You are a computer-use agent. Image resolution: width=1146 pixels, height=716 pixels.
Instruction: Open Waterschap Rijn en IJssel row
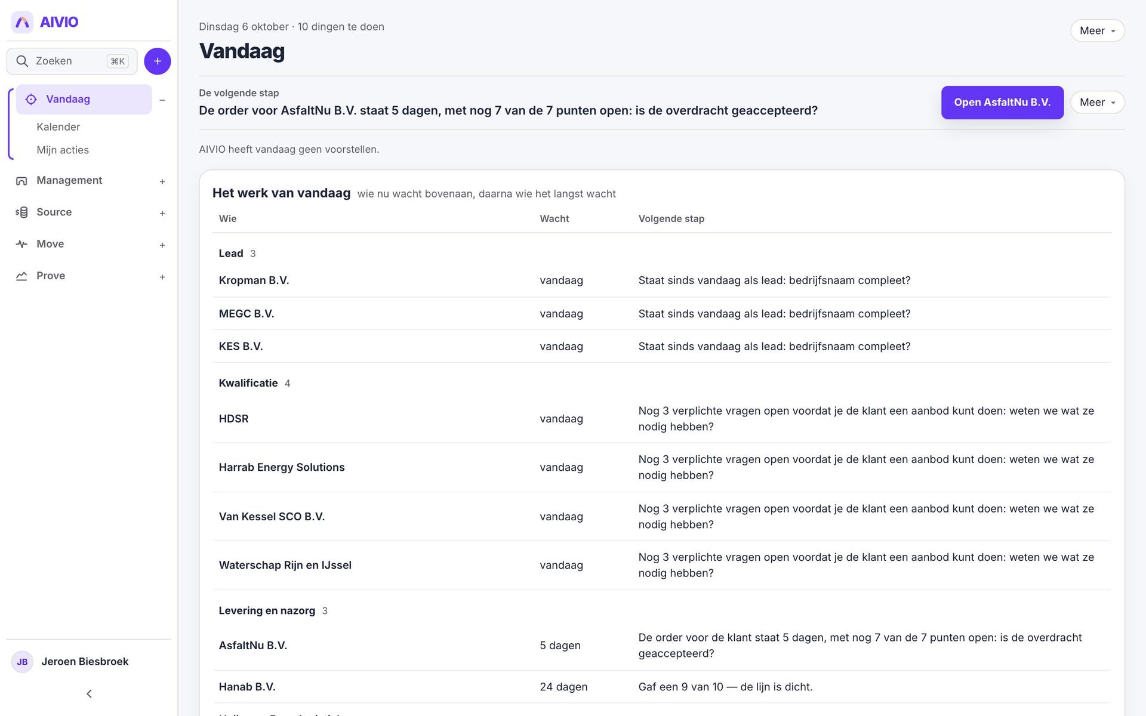pos(661,565)
